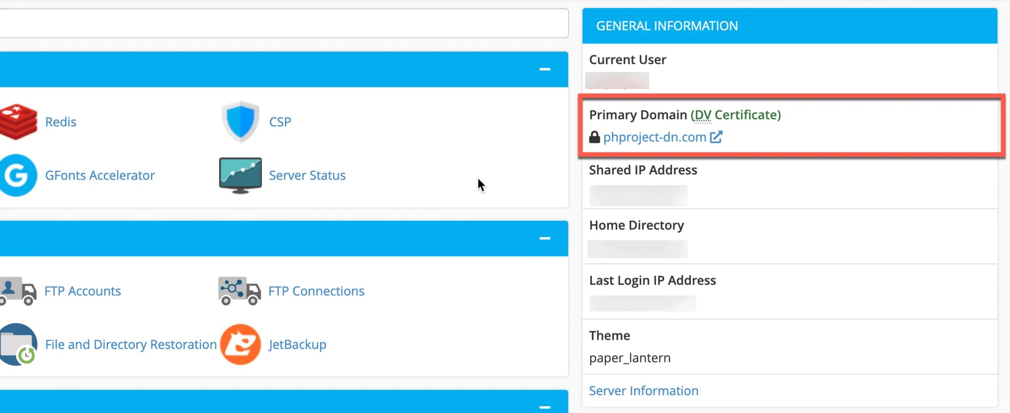The width and height of the screenshot is (1010, 413).
Task: Select the JetBackup text link
Action: tap(297, 345)
